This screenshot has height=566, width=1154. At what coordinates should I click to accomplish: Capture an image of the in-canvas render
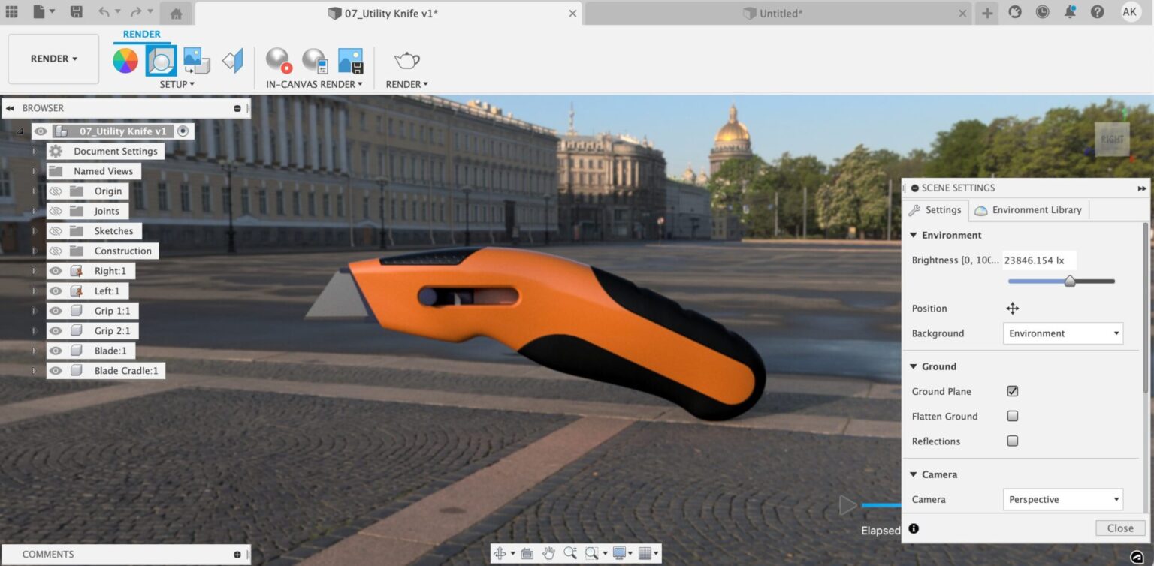(x=352, y=60)
